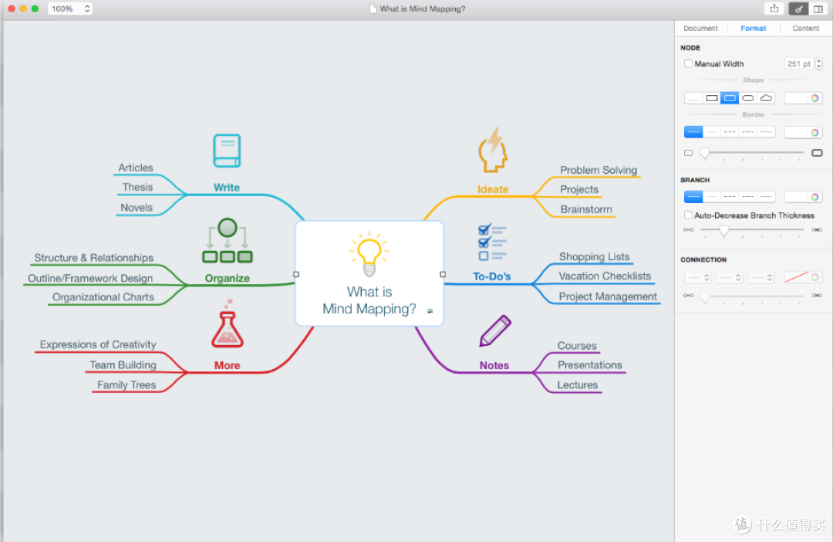833x542 pixels.
Task: Select the central What is Mind Mapping? node
Action: [369, 273]
